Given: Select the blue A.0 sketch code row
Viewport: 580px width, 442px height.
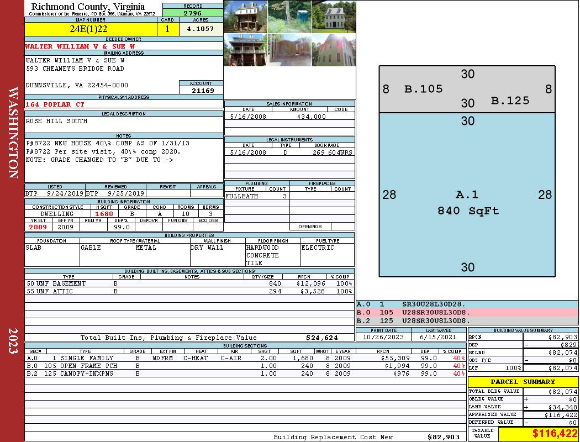Looking at the screenshot, I should [467, 304].
